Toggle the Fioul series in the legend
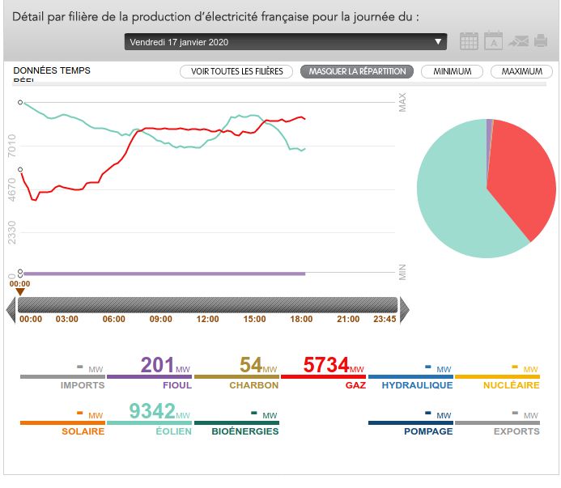561x488 pixels. (150, 374)
